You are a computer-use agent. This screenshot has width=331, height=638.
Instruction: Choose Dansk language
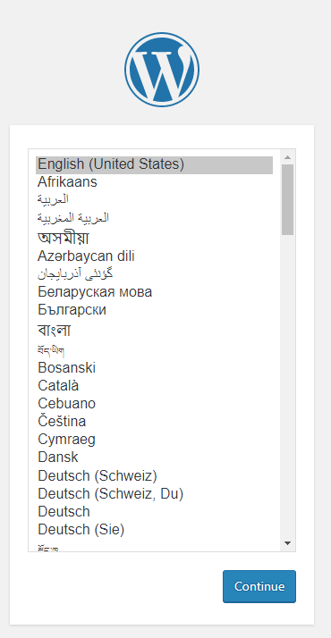coord(154,458)
